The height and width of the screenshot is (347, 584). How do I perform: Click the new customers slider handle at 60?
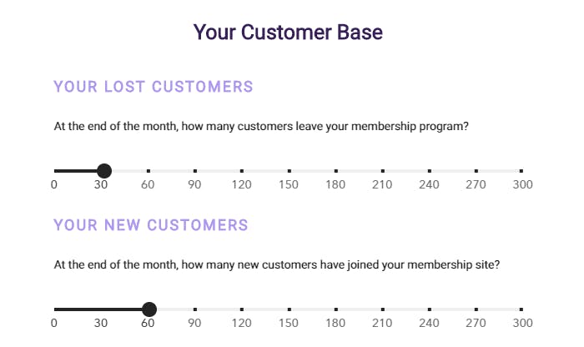click(149, 309)
